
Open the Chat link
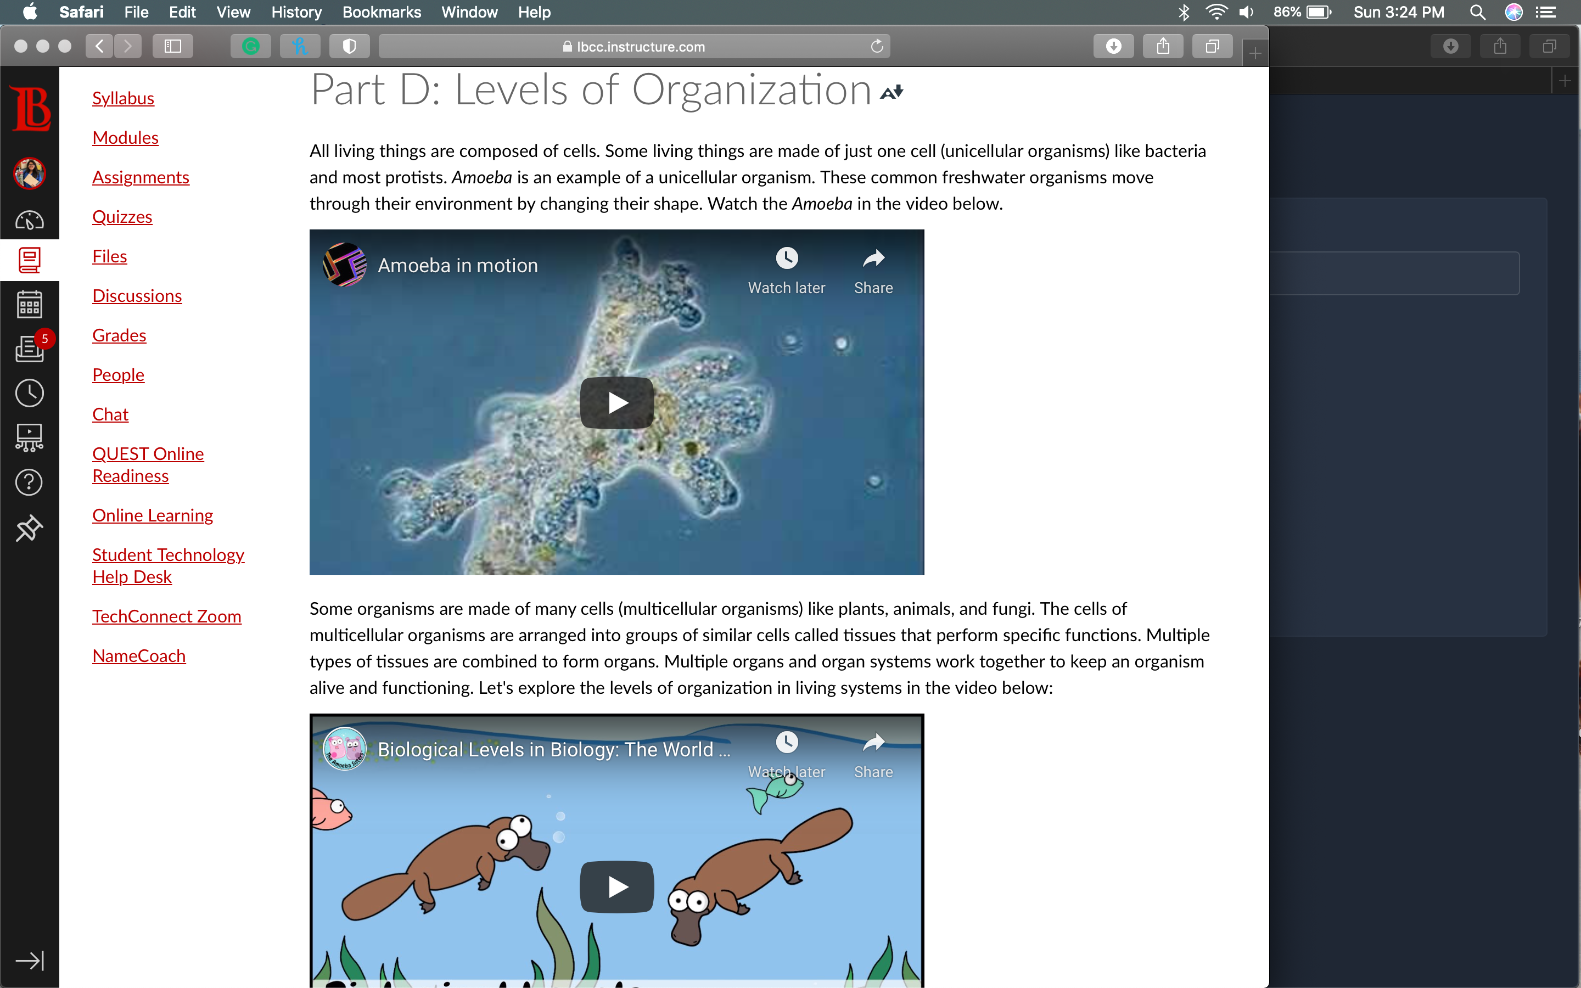pos(110,414)
